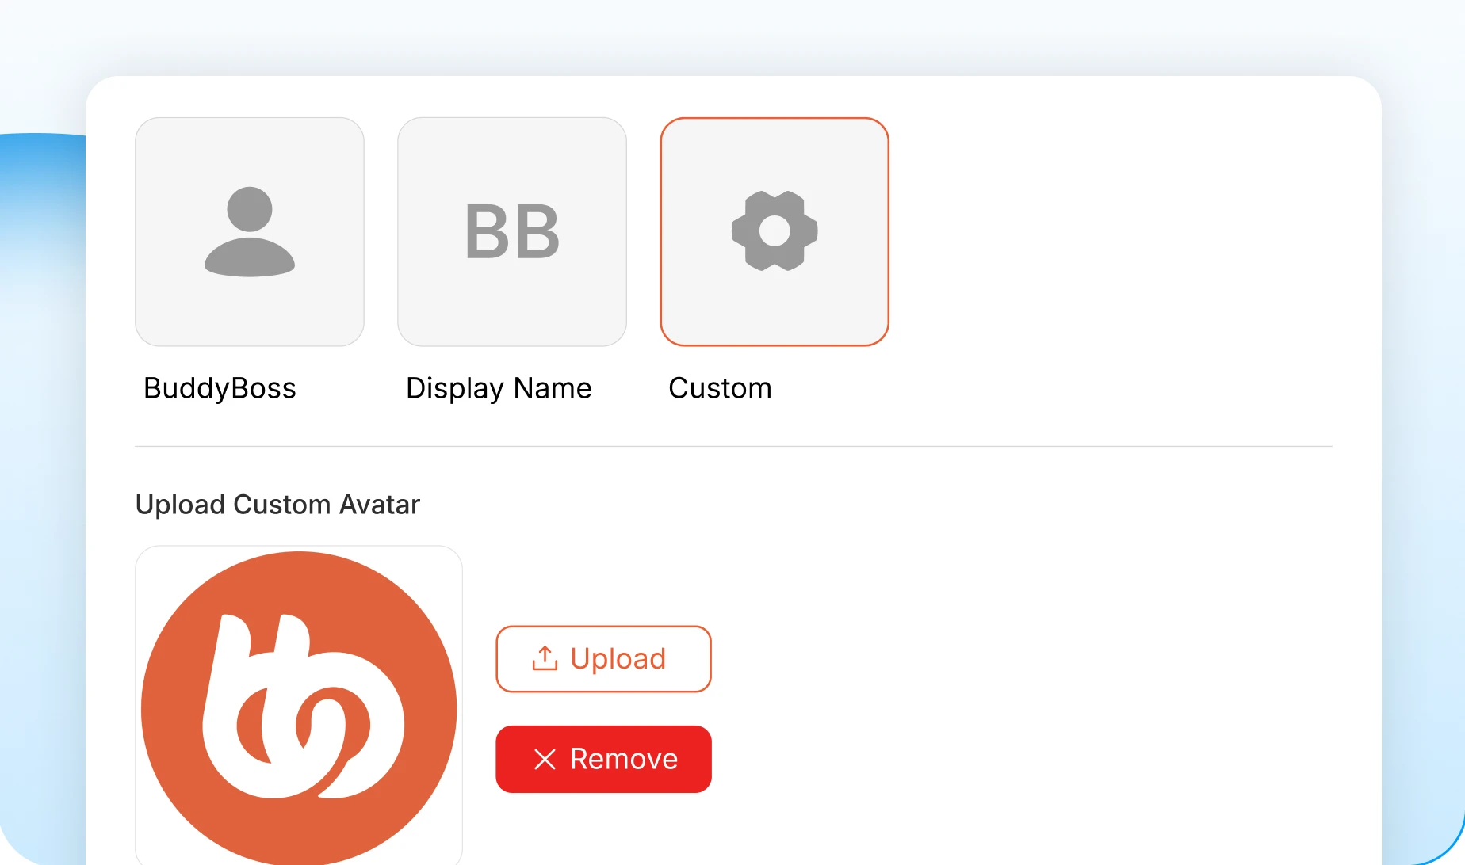The width and height of the screenshot is (1465, 865).
Task: Click the "Display Name" label text
Action: pos(499,389)
